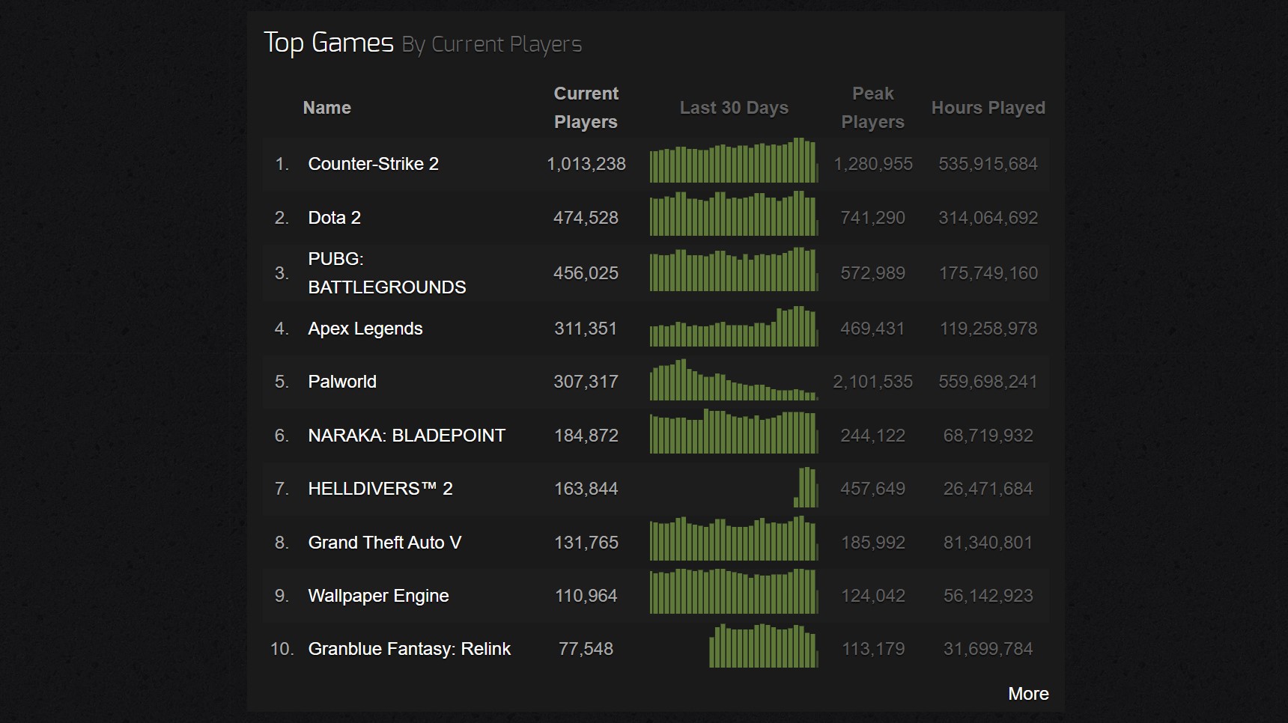
Task: Select peak players value 1,280,955
Action: tap(872, 164)
